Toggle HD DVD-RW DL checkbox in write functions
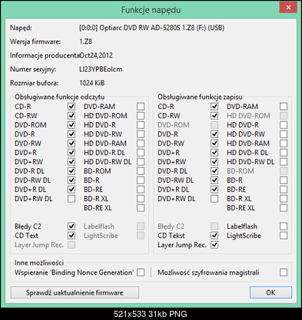Screen dimensions: 302x320 (284, 162)
